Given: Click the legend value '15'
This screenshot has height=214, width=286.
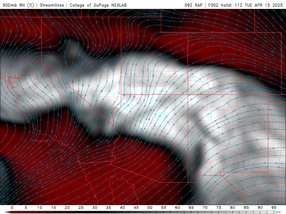Looking at the screenshot, I should coord(53,208).
